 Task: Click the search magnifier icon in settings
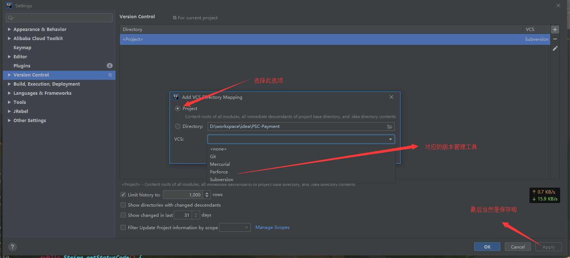[x=10, y=18]
